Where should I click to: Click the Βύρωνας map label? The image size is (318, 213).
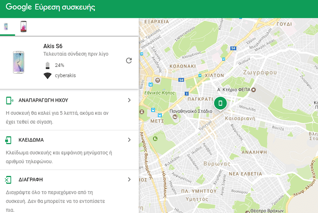217,164
